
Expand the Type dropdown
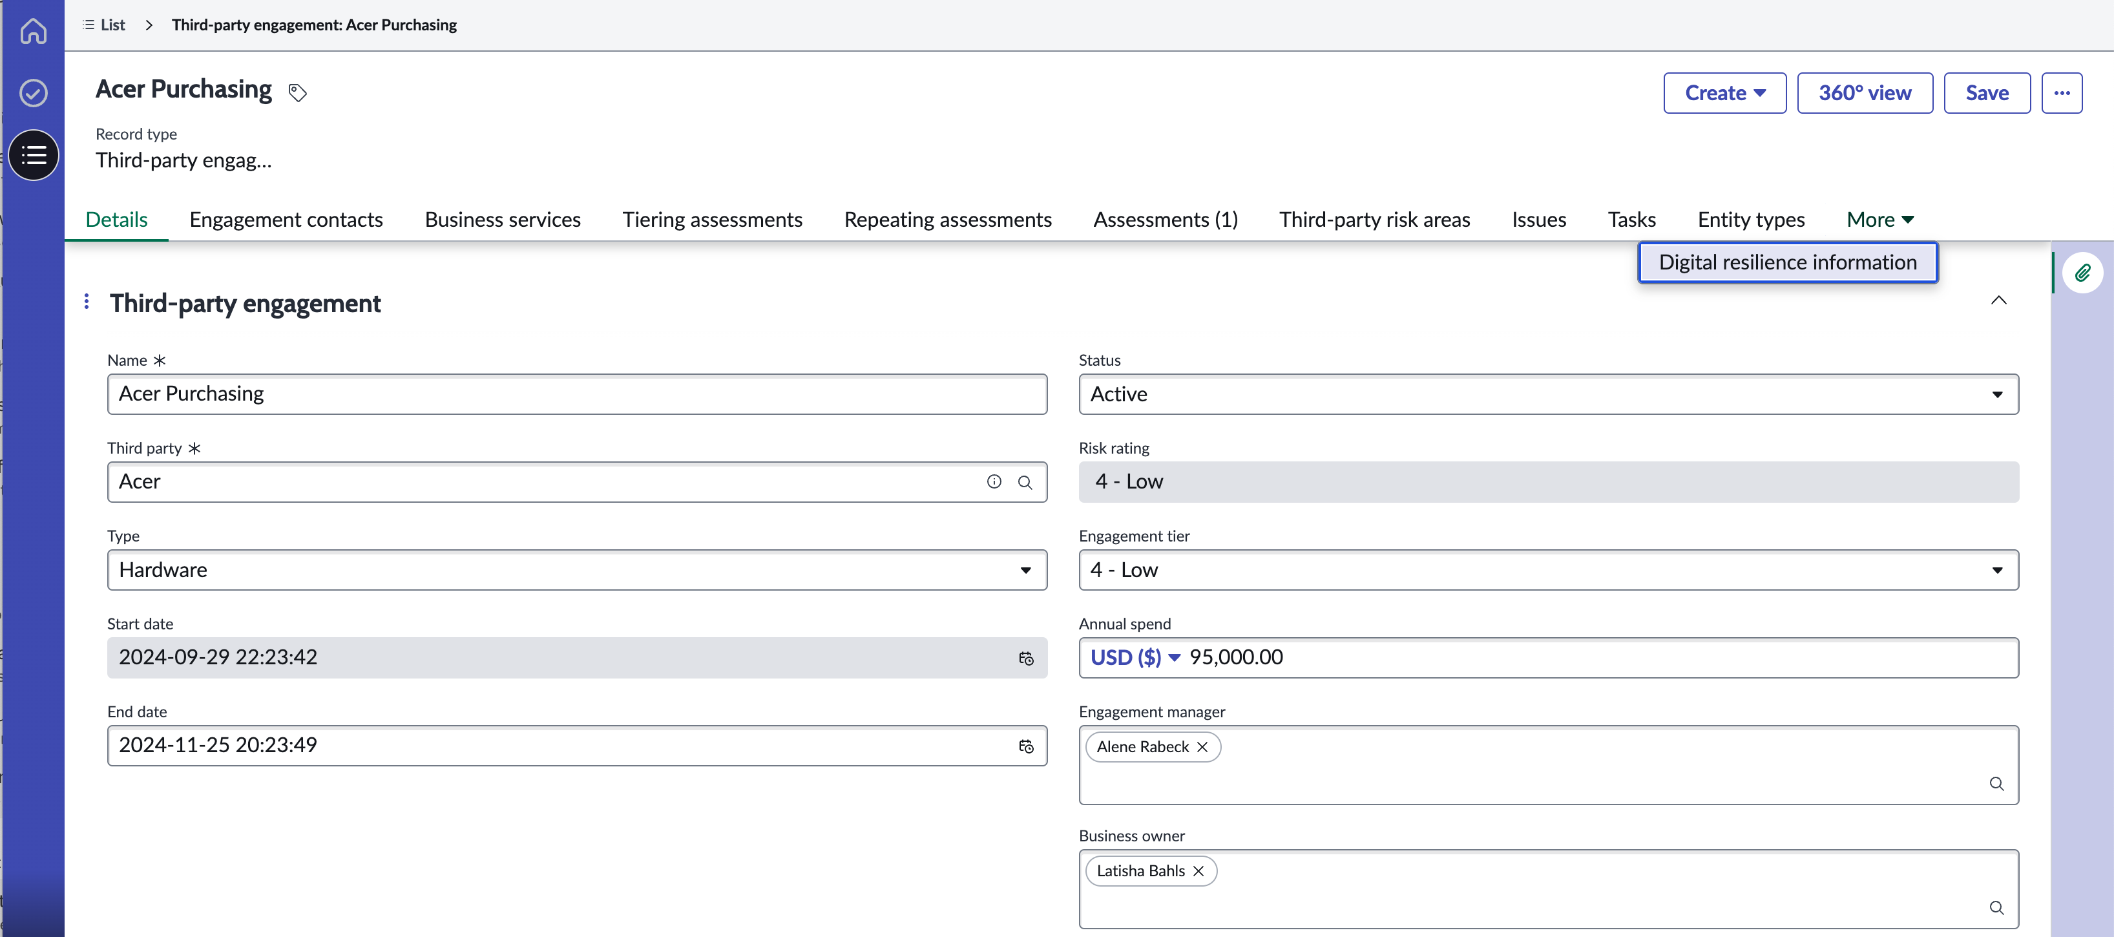point(577,569)
